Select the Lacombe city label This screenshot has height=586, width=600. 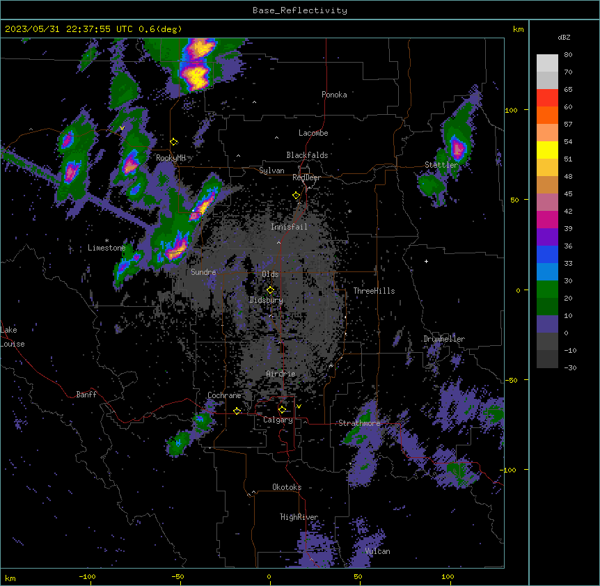(313, 133)
